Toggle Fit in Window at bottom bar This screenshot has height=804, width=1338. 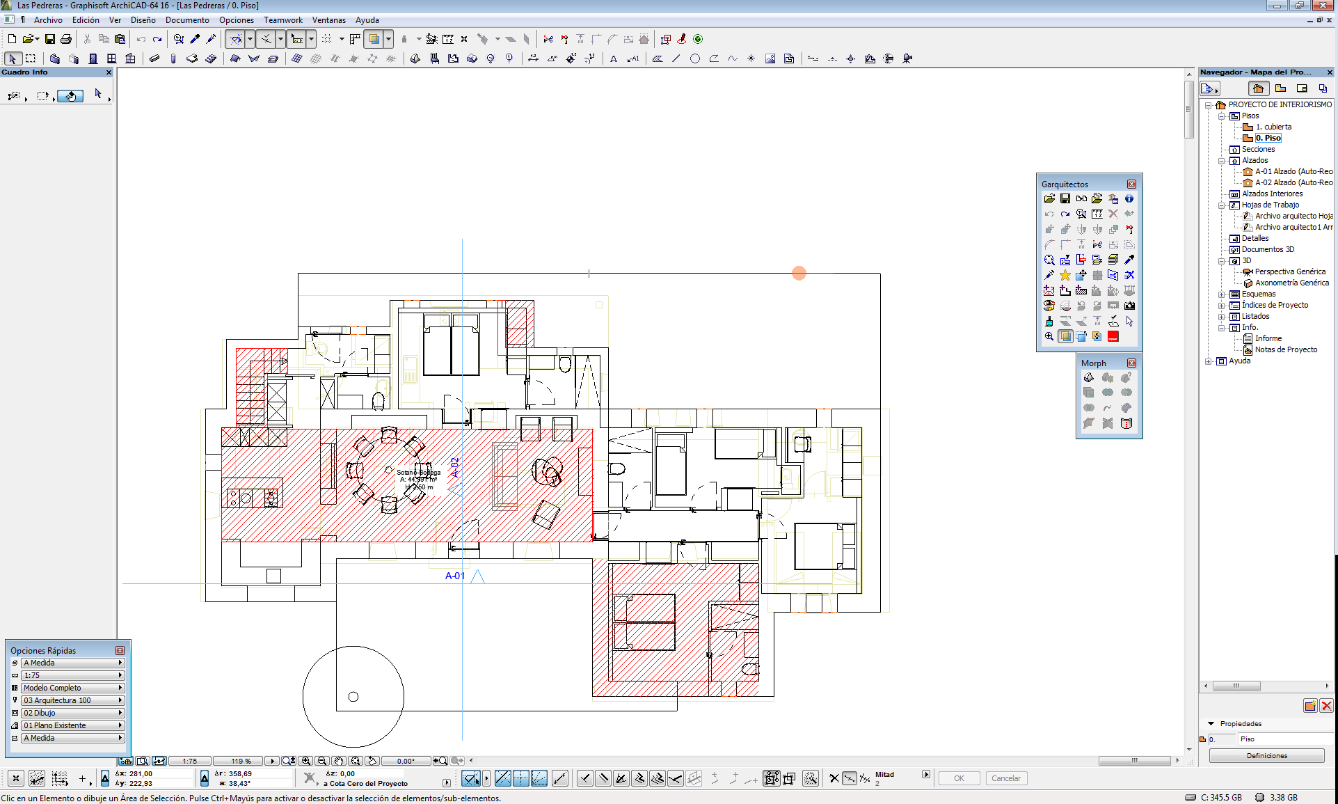tap(356, 761)
